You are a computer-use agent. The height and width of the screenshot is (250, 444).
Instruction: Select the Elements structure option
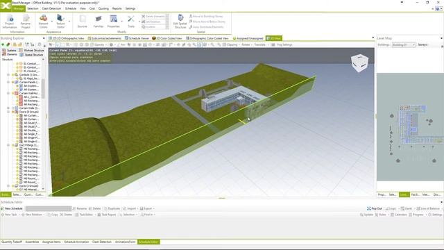pos(10,54)
